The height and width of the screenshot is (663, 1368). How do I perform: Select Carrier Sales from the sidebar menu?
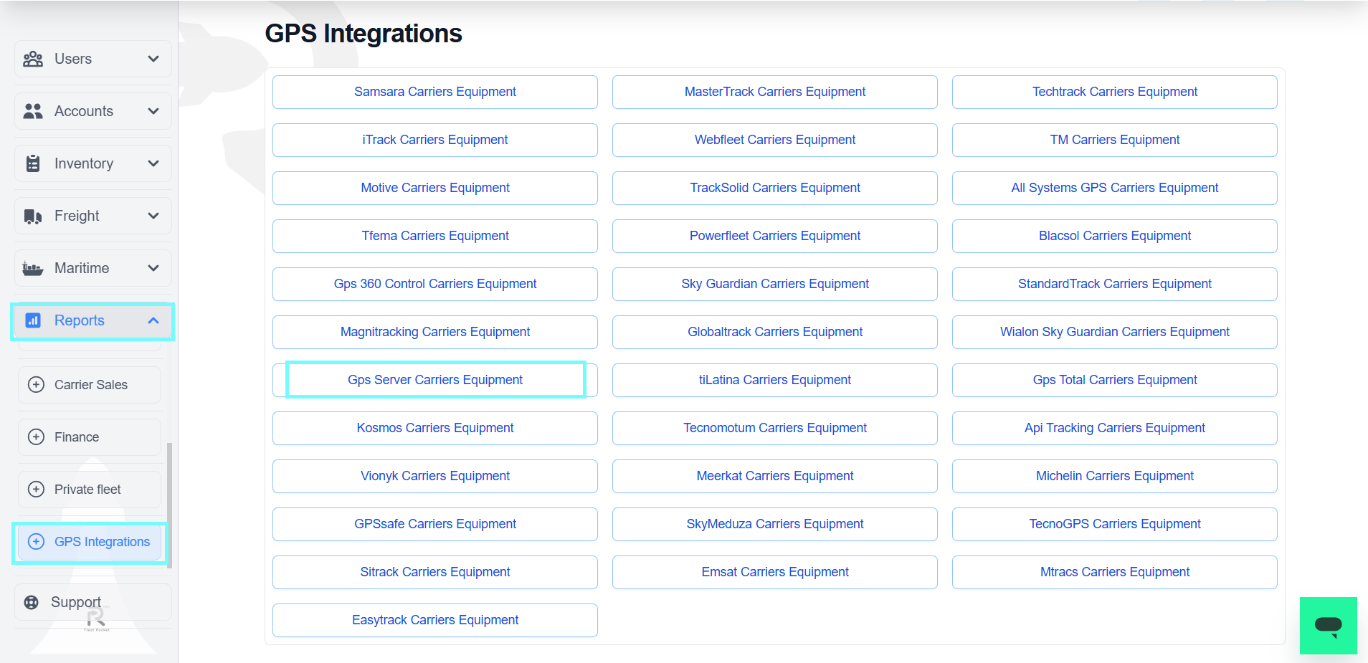[x=91, y=385]
